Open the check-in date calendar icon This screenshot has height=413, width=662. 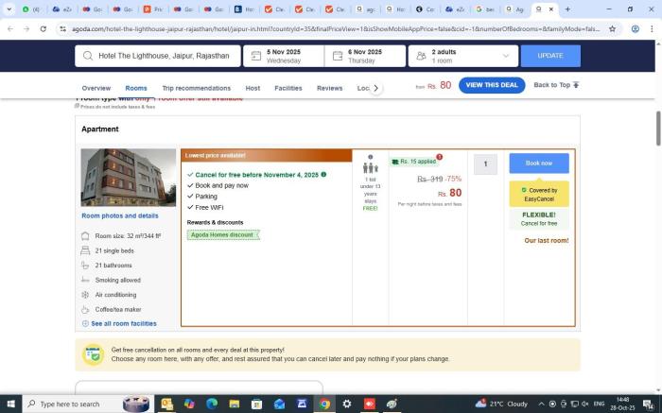[x=255, y=56]
